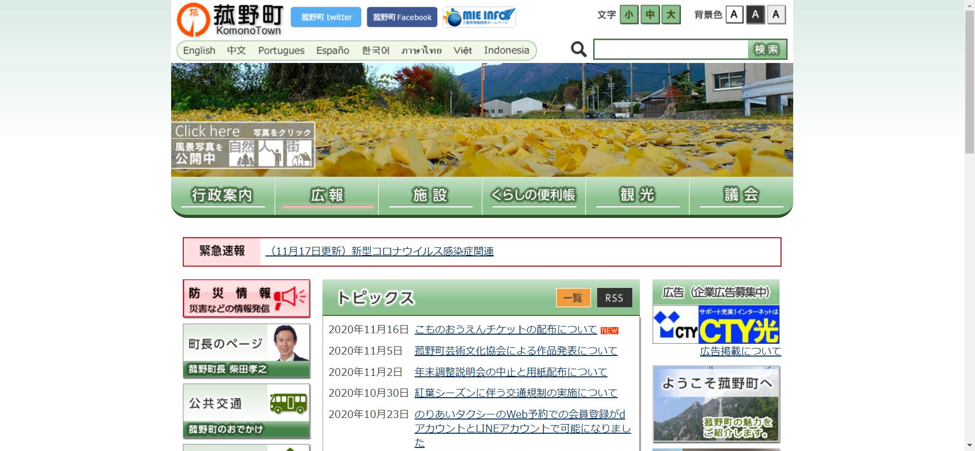Click the town (街) photo icon

click(300, 153)
